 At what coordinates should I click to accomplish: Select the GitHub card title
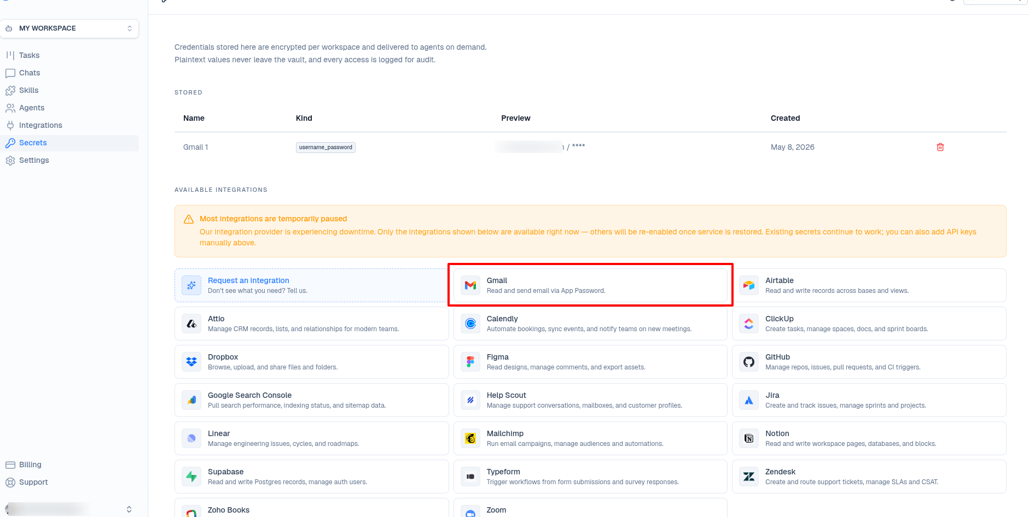777,357
